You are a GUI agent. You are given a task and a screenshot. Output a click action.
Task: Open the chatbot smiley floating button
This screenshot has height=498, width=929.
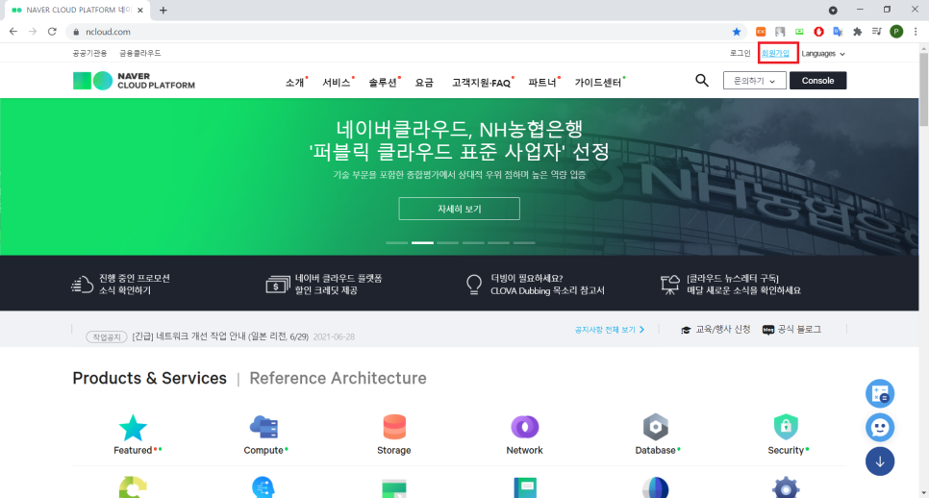pyautogui.click(x=880, y=428)
